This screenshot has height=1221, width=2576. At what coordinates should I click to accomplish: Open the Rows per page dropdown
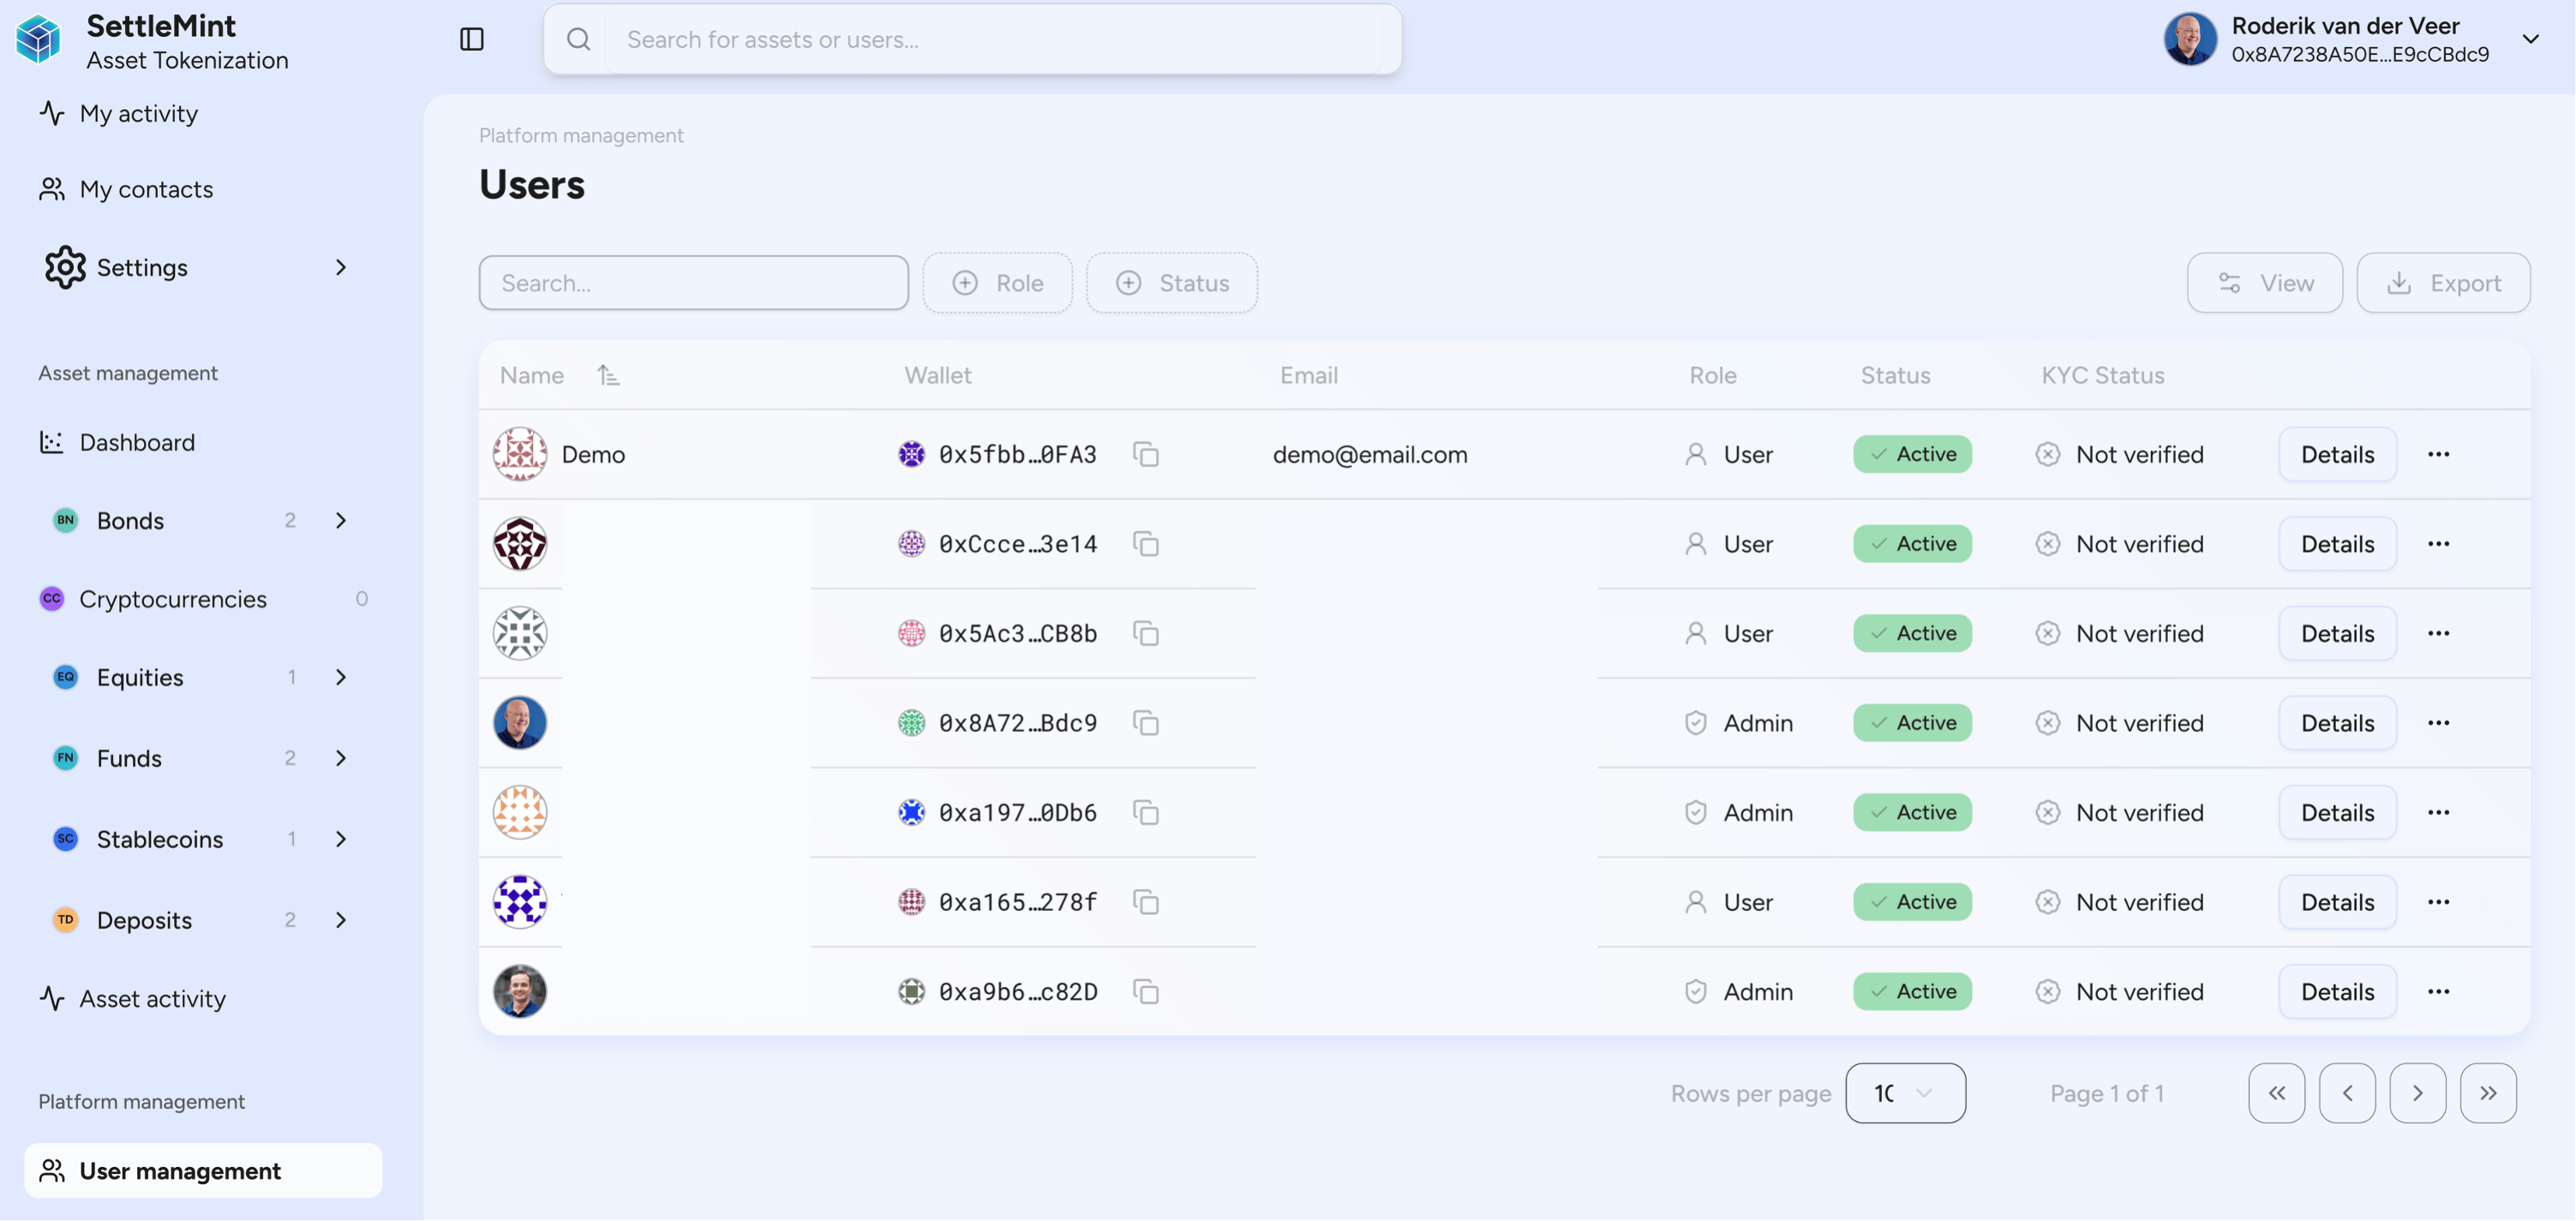point(1905,1093)
